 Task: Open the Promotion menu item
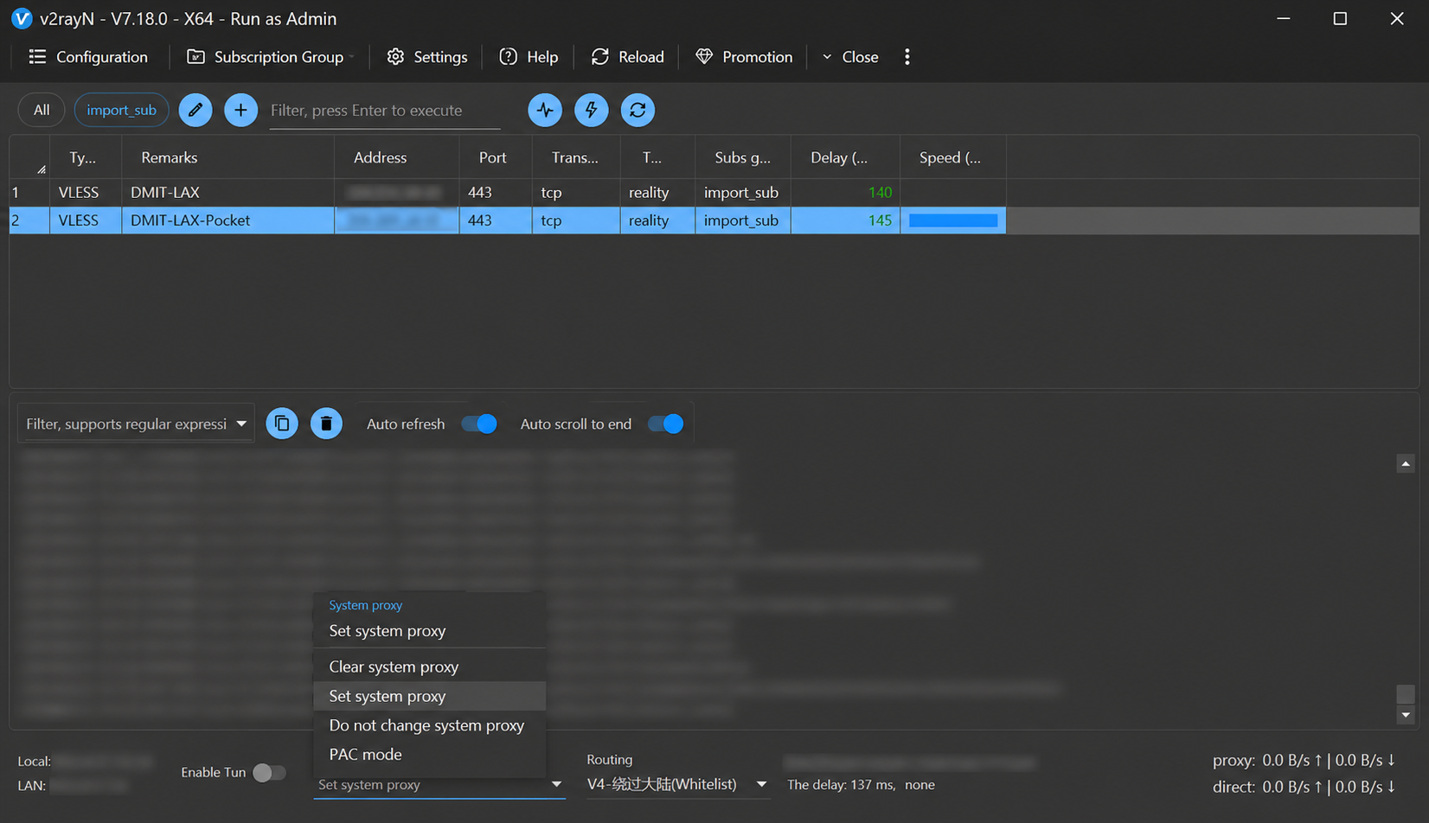tap(745, 57)
